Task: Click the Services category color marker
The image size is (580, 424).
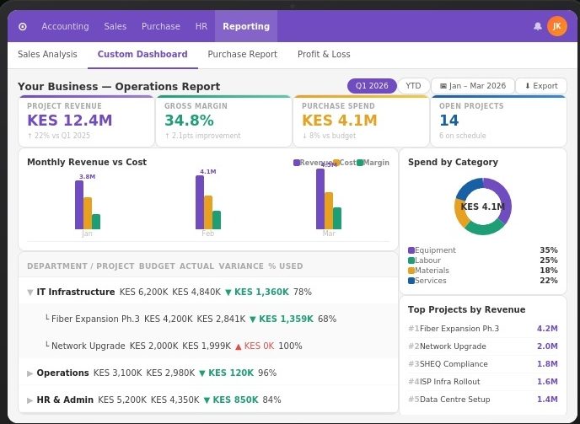Action: [x=411, y=281]
